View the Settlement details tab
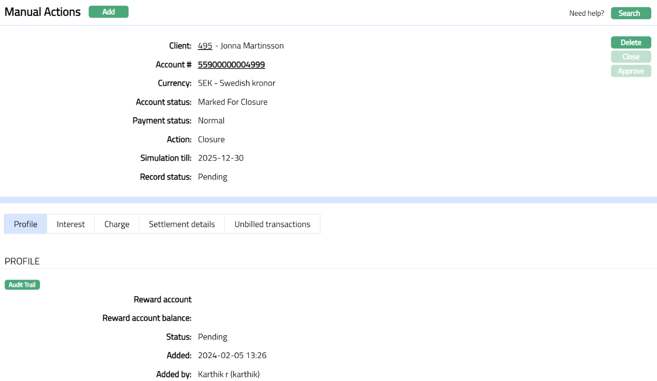657x381 pixels. tap(182, 224)
